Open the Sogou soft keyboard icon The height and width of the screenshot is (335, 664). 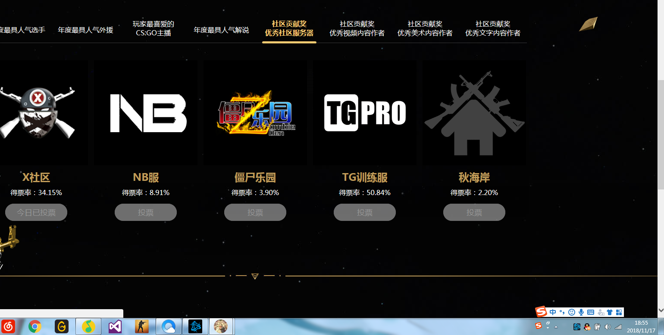point(591,312)
